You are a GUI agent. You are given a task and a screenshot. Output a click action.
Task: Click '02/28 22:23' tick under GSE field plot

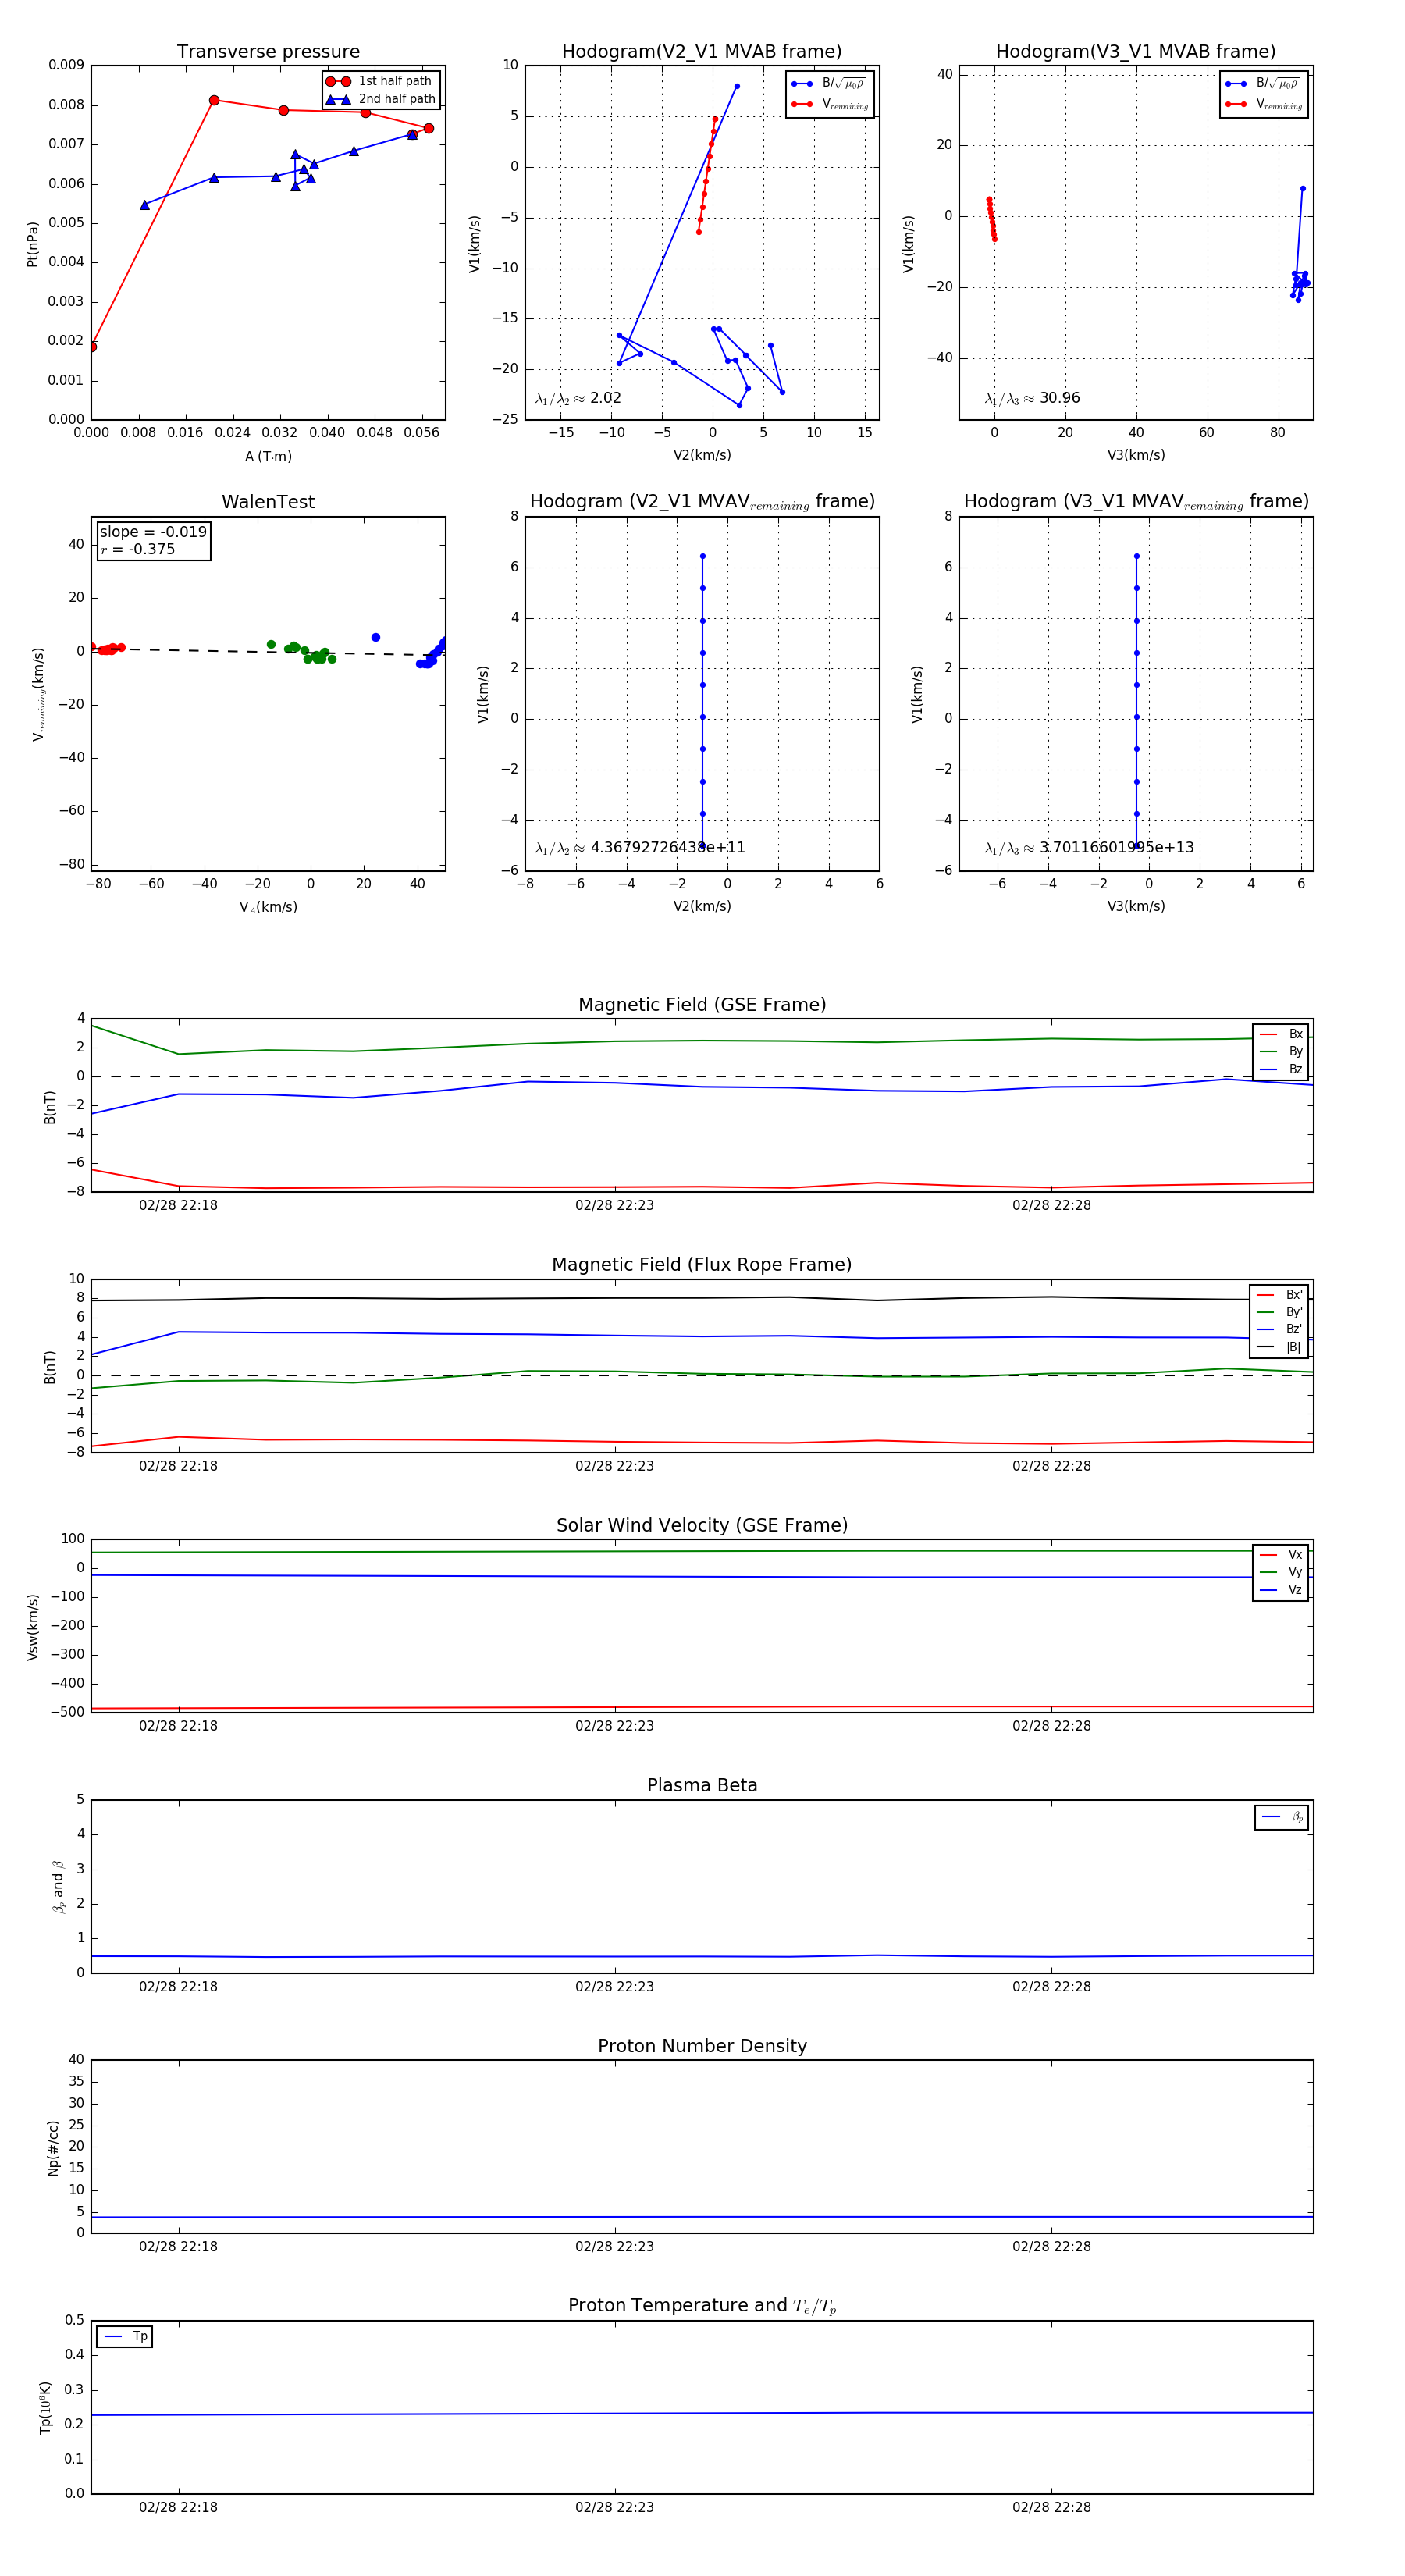pos(614,1206)
